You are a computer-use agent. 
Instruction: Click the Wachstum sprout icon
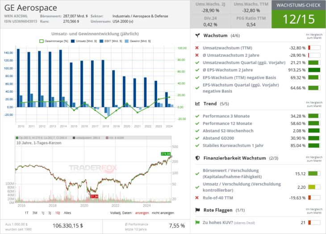click(x=197, y=35)
